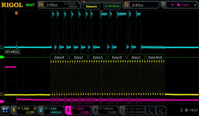199x116 pixels.
Task: Open the GI signal generator icon
Action: (x=151, y=110)
